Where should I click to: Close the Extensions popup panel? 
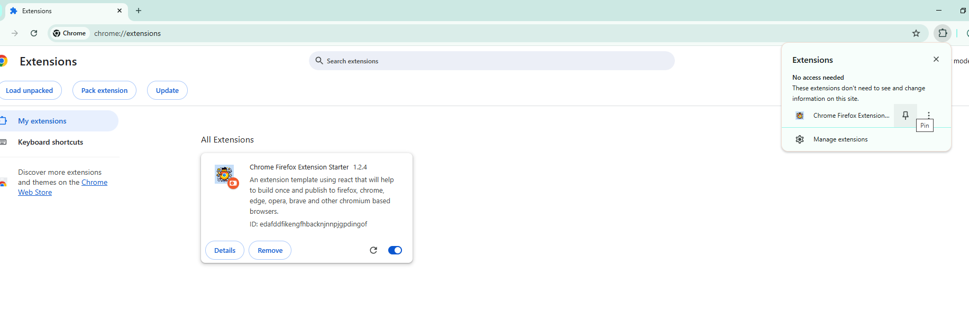click(x=936, y=59)
